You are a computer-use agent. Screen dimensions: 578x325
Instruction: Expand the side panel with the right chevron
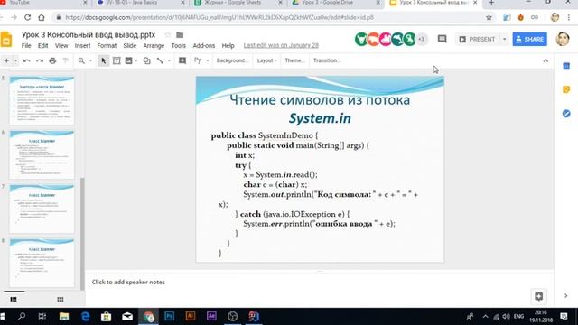[x=566, y=296]
